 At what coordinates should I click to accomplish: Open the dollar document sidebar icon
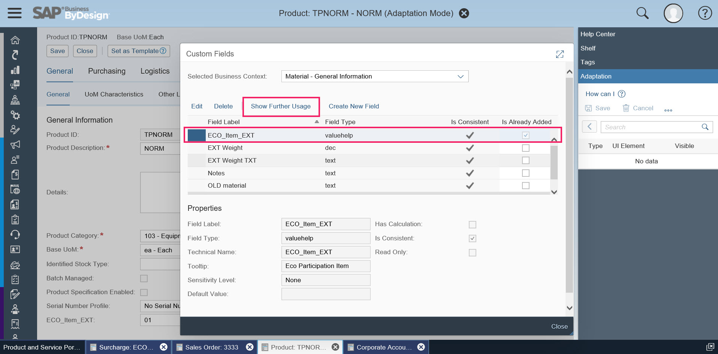click(x=15, y=175)
